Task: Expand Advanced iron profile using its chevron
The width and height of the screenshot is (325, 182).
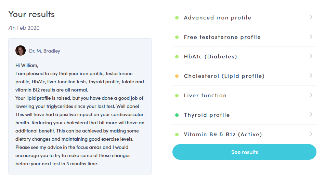Action: coord(311,17)
